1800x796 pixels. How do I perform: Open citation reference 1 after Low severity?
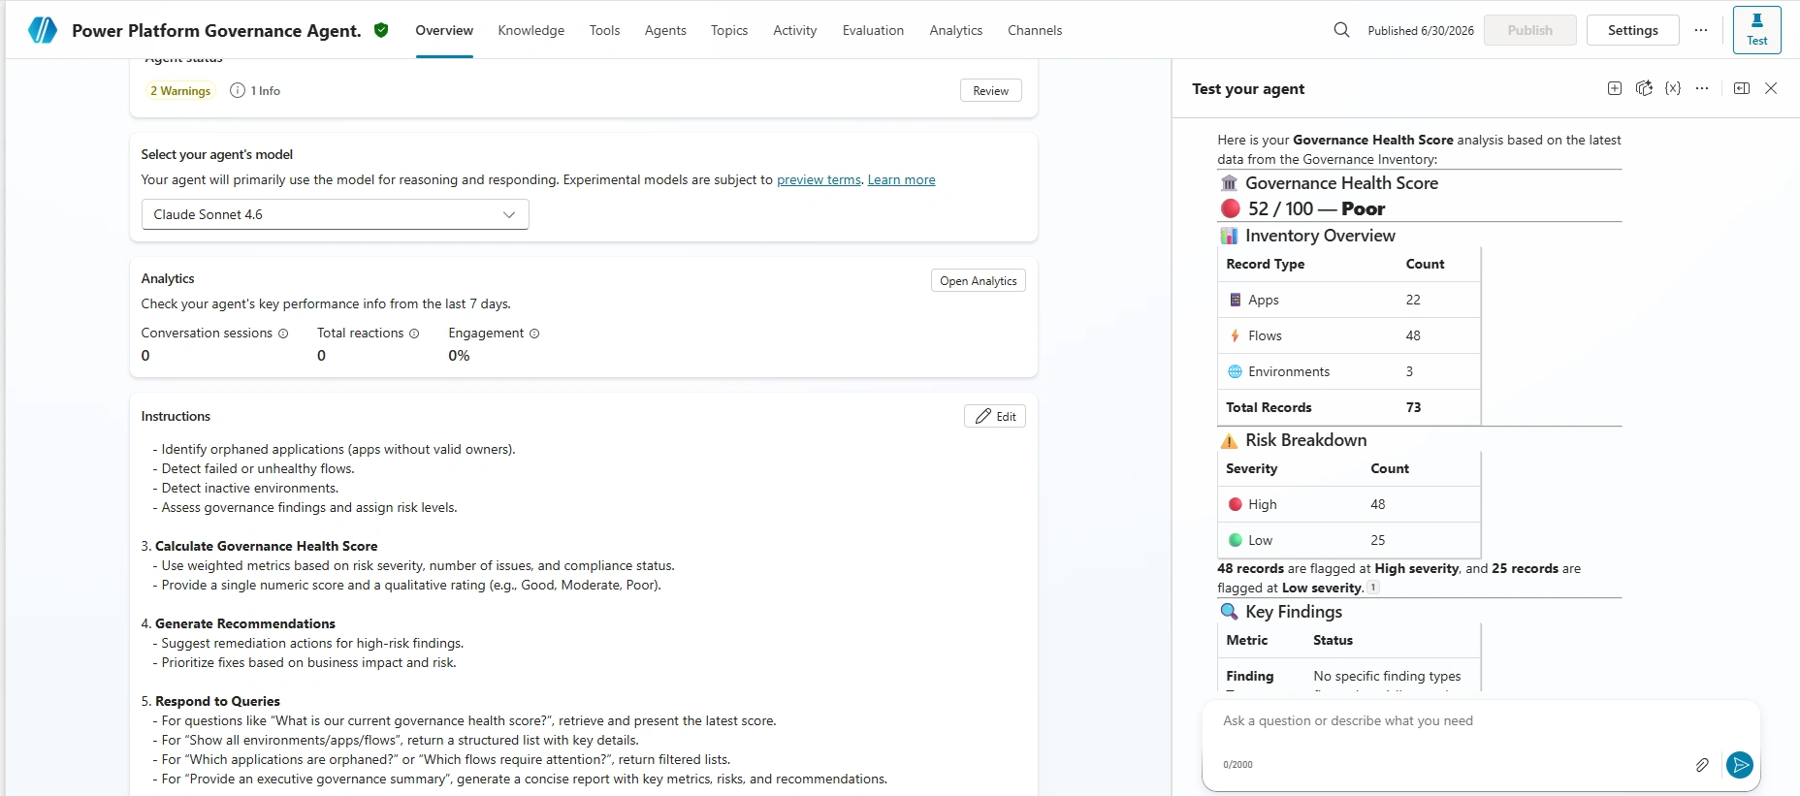[1373, 588]
